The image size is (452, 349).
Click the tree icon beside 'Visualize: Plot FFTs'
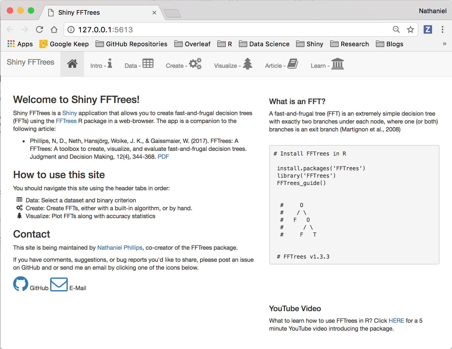[x=19, y=216]
